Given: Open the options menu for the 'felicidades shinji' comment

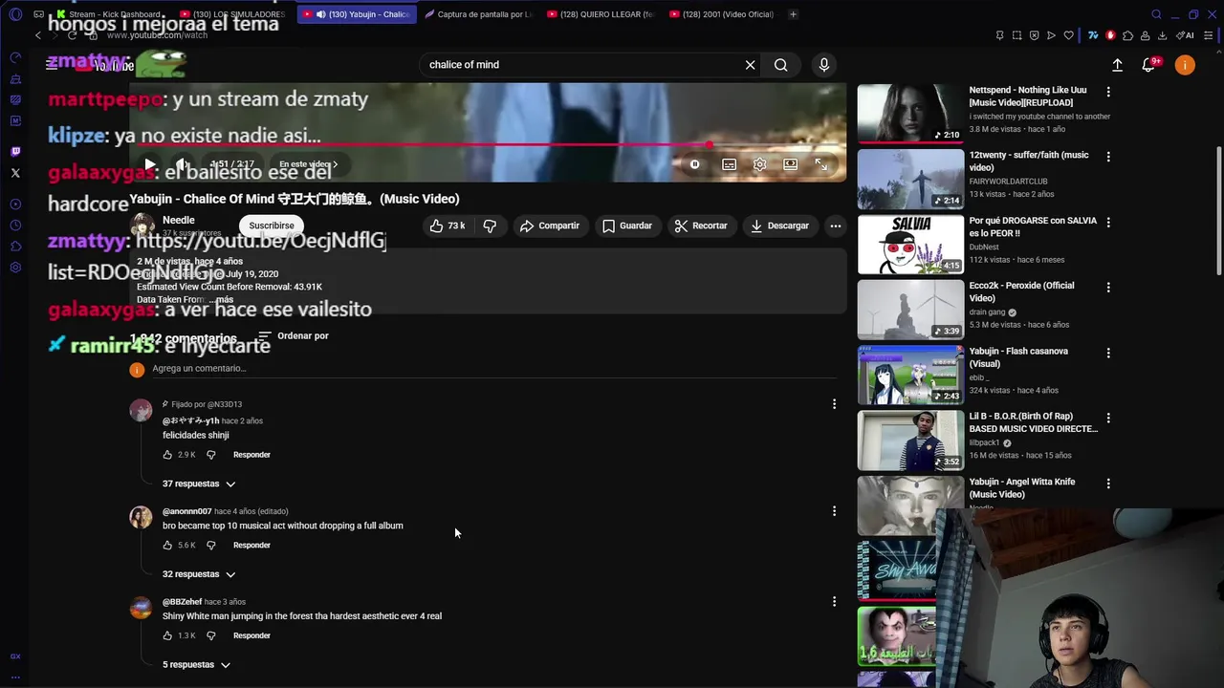Looking at the screenshot, I should click(x=834, y=404).
